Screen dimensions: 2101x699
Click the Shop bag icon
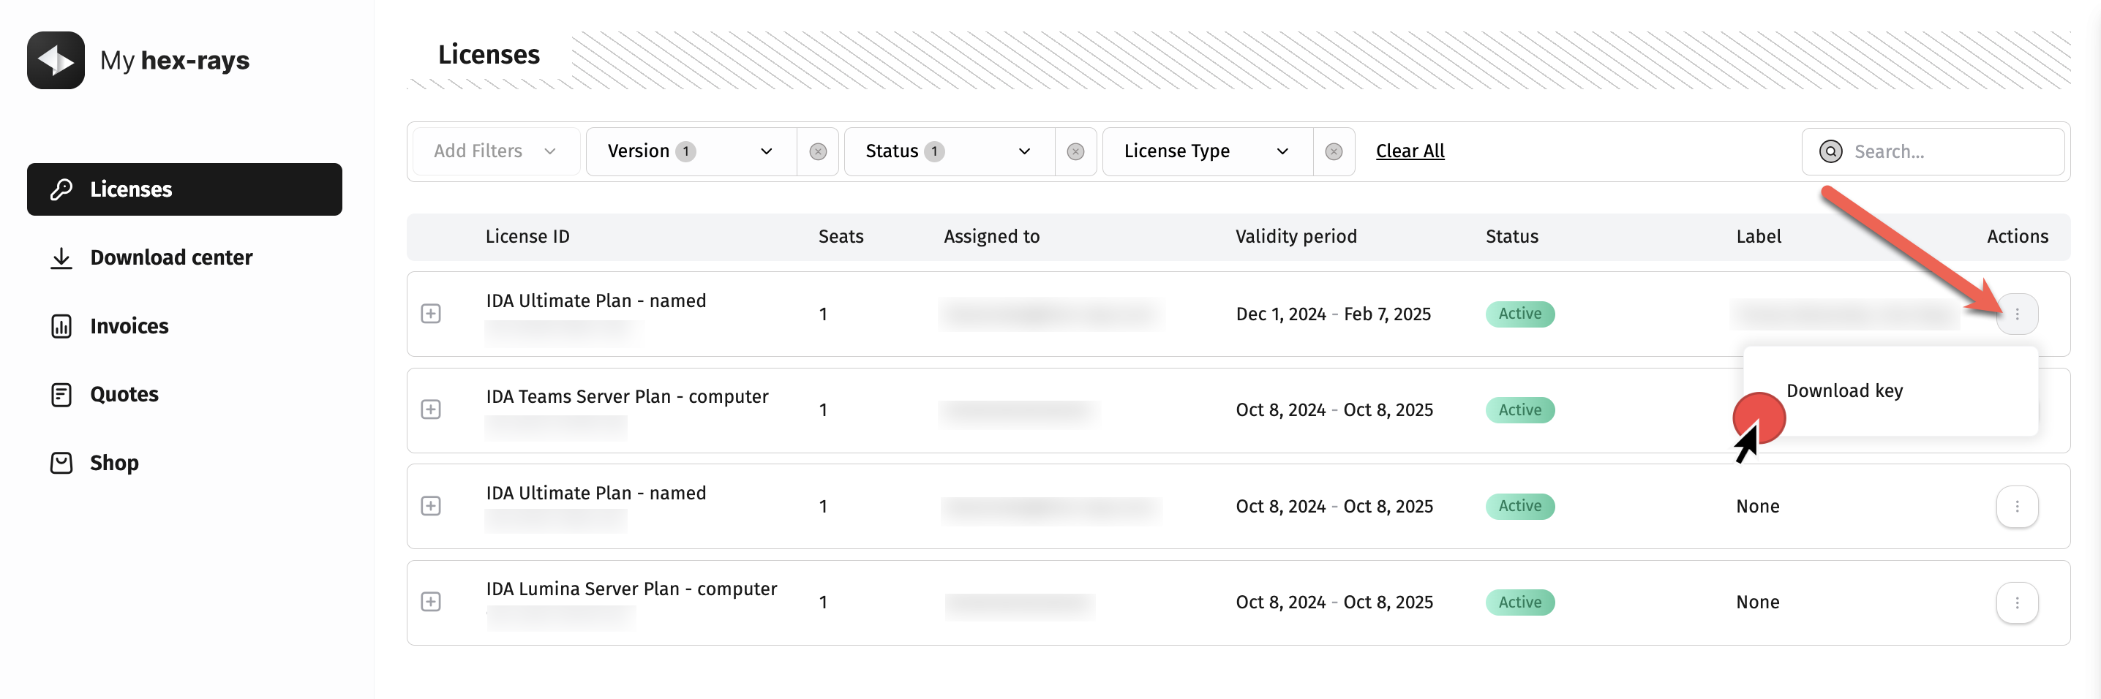coord(61,464)
